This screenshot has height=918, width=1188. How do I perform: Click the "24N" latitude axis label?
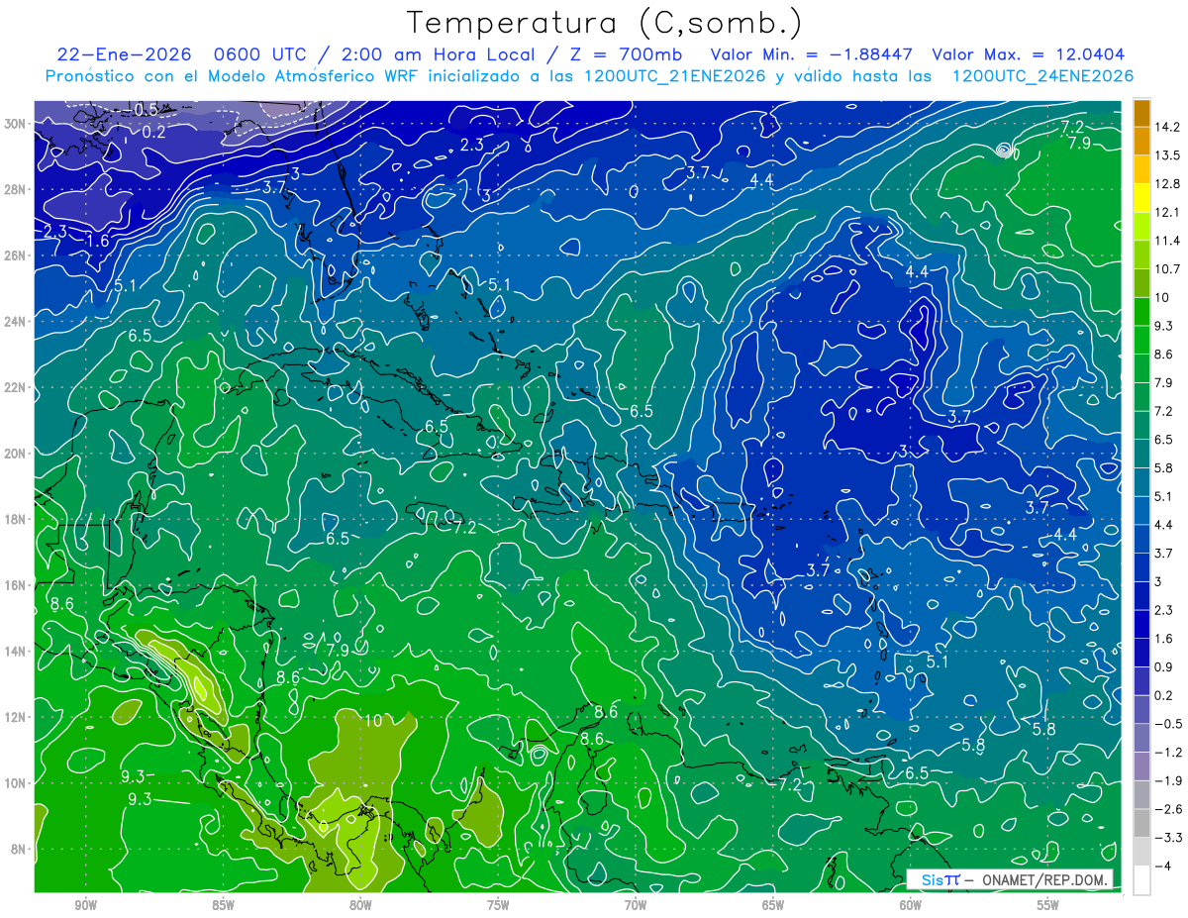[16, 322]
